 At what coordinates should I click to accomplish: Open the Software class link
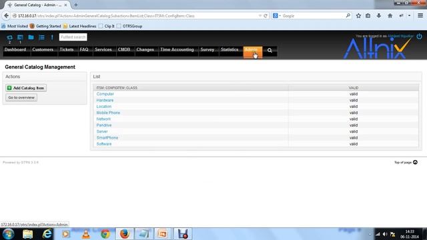[x=104, y=144]
